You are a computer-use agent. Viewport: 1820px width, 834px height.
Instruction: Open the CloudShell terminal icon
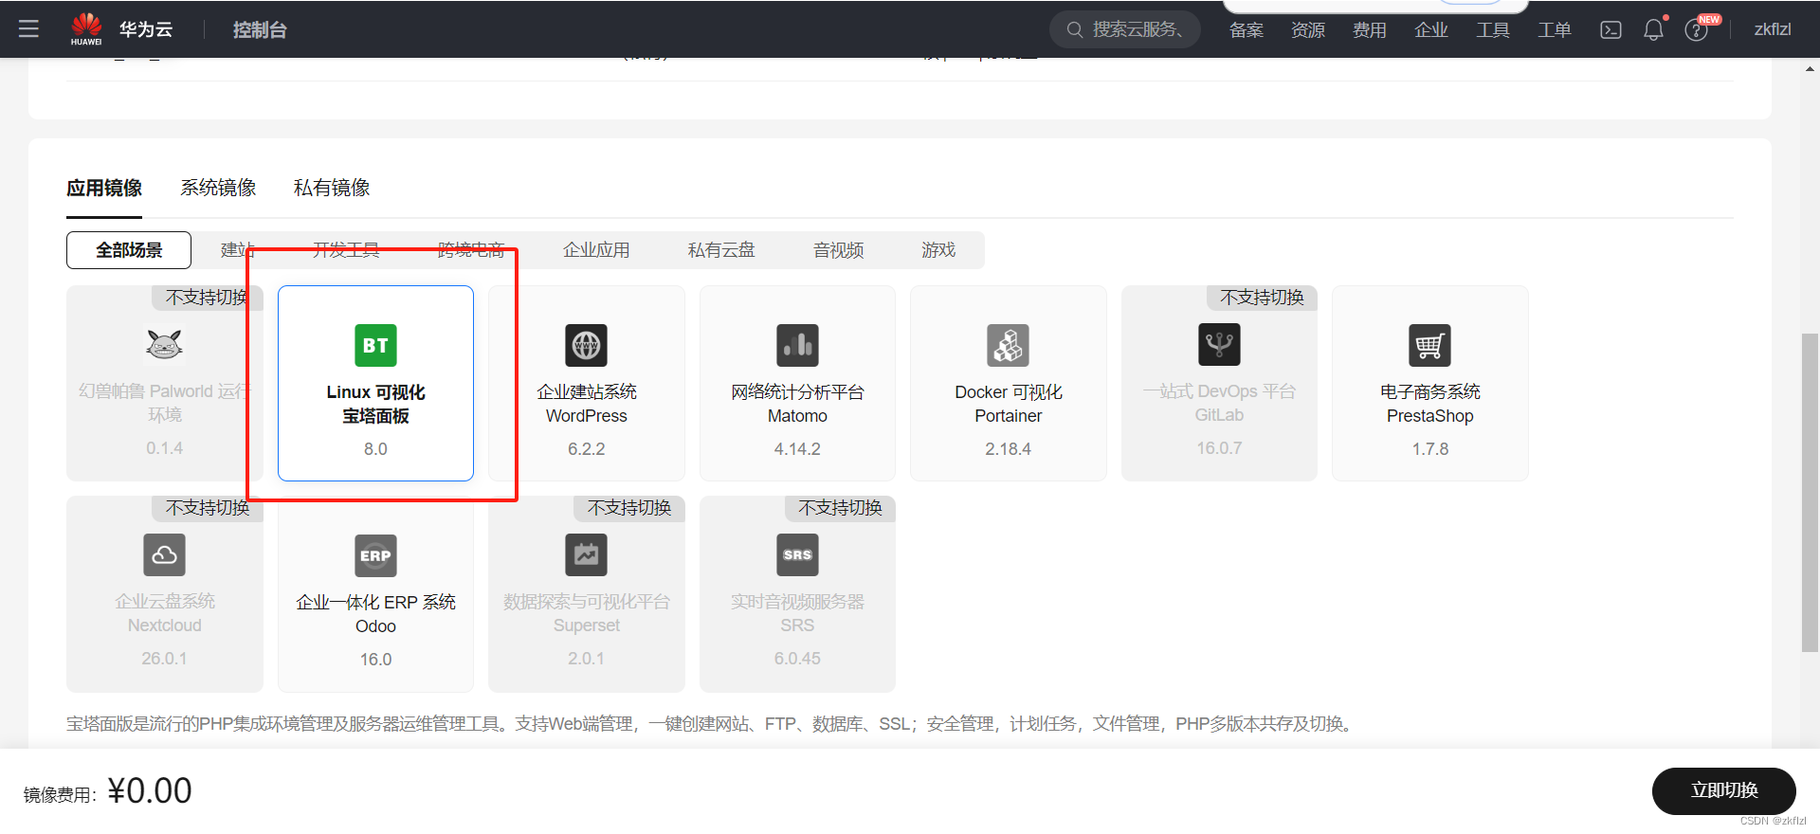coord(1611,30)
